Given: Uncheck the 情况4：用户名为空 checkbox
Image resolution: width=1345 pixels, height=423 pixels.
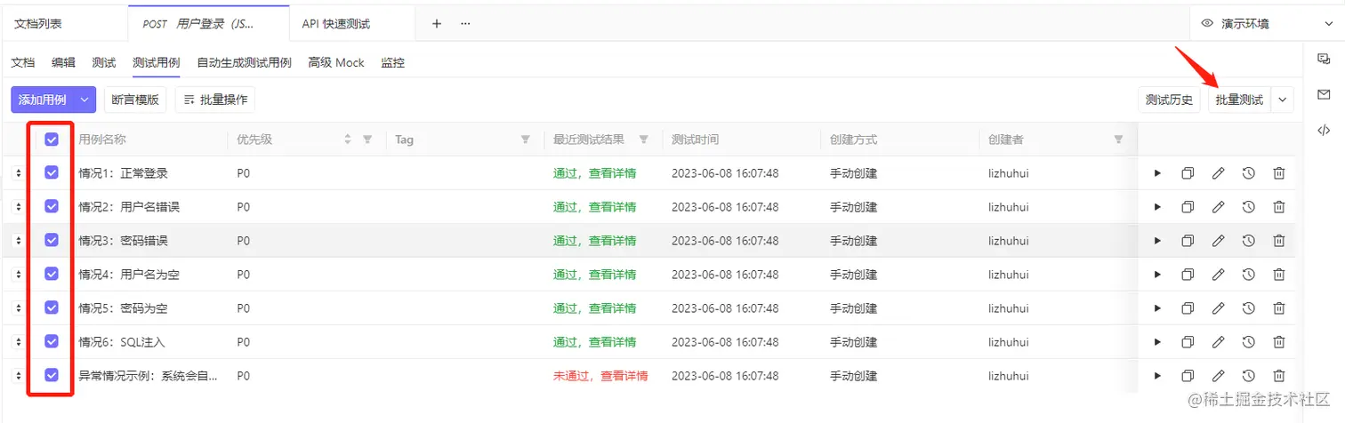Looking at the screenshot, I should (52, 274).
